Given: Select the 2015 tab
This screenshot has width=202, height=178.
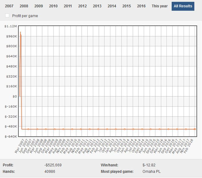Looking at the screenshot, I should pyautogui.click(x=126, y=6).
